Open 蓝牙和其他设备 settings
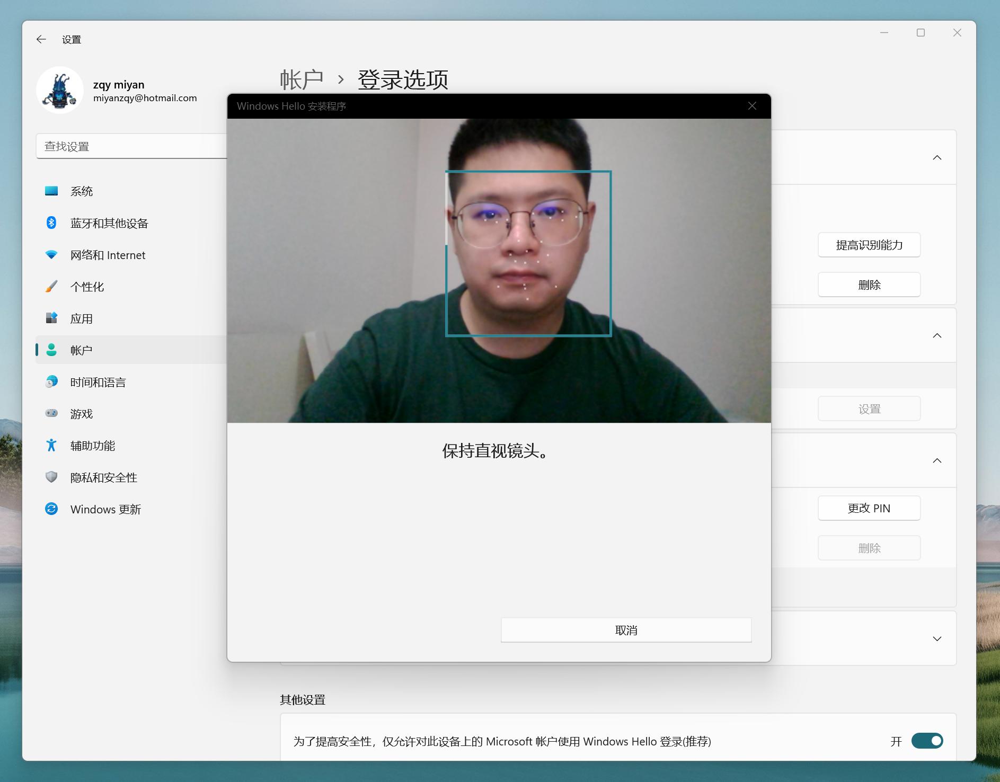 [x=109, y=223]
